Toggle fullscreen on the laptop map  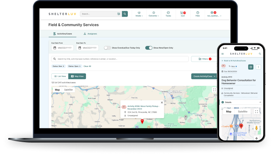(x=214, y=90)
